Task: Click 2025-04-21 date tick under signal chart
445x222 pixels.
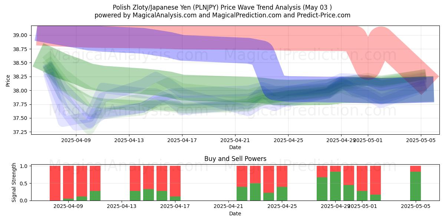Action: 228,206
